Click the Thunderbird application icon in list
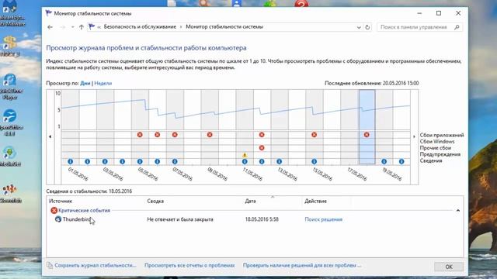This screenshot has height=279, width=497. (x=58, y=219)
